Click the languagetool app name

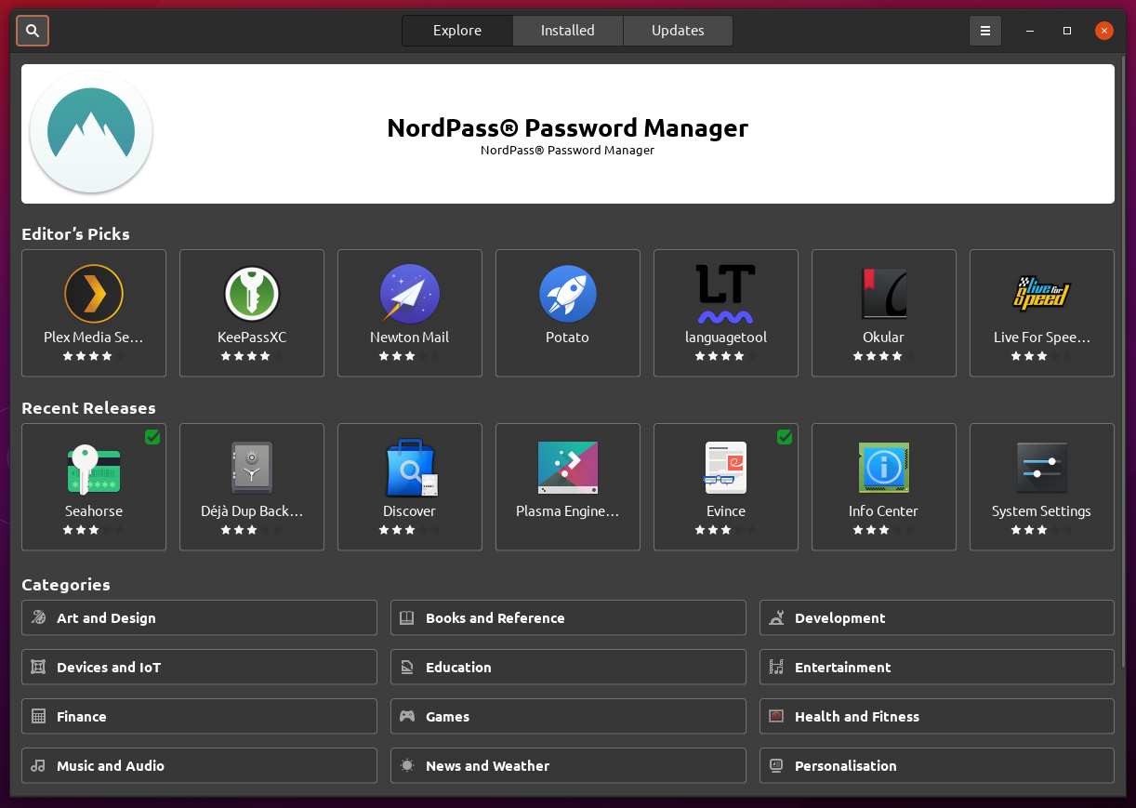[726, 338]
